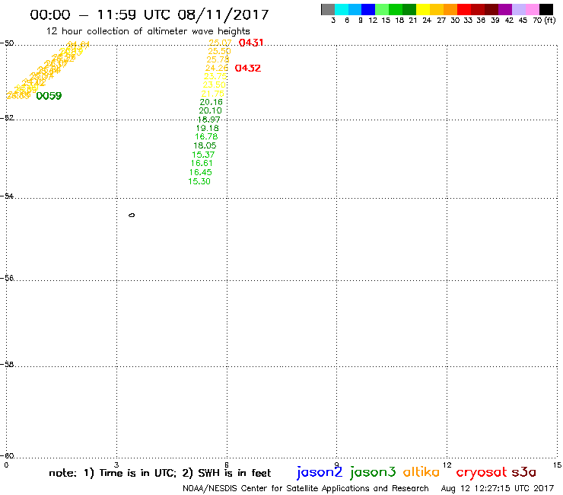This screenshot has width=563, height=495.
Task: Click the small island outline on the map
Action: pos(132,216)
